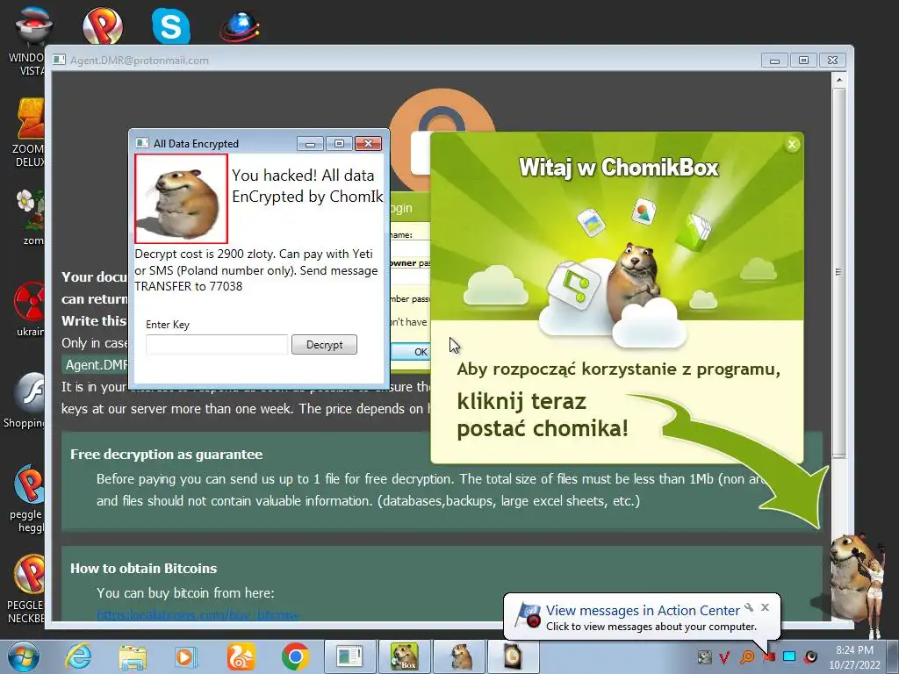The height and width of the screenshot is (674, 899).
Task: Click 'TRANSFER to 77038' text
Action: pyautogui.click(x=189, y=286)
